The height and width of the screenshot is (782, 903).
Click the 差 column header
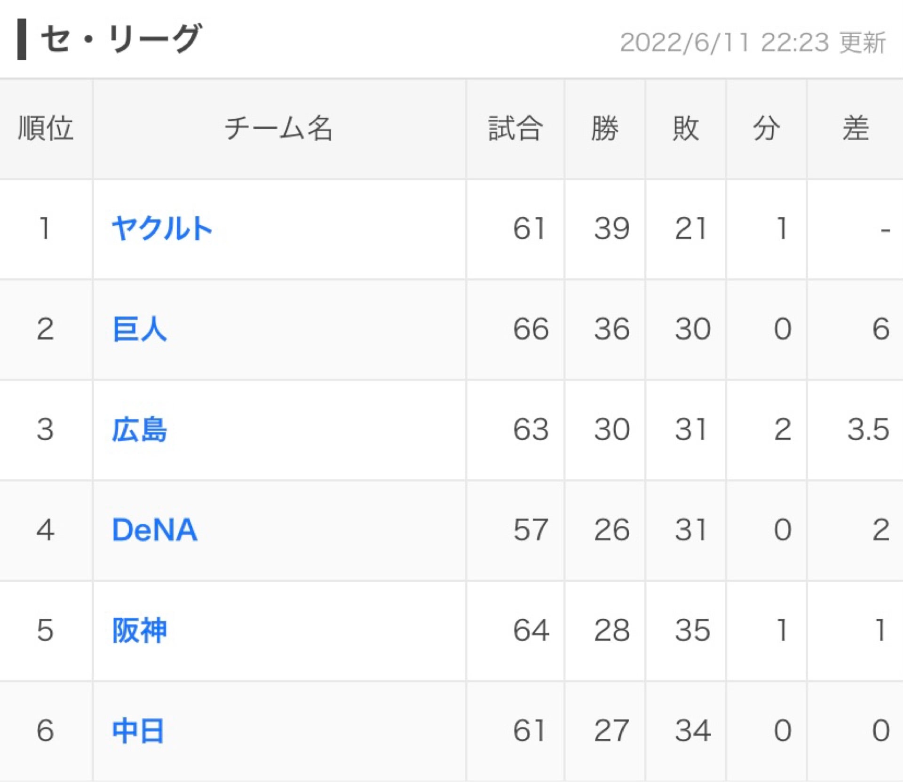point(855,128)
